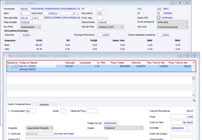Click the NCM/NBS field 0000000000
Viewport: 202px width, 140px height.
pyautogui.click(x=179, y=128)
